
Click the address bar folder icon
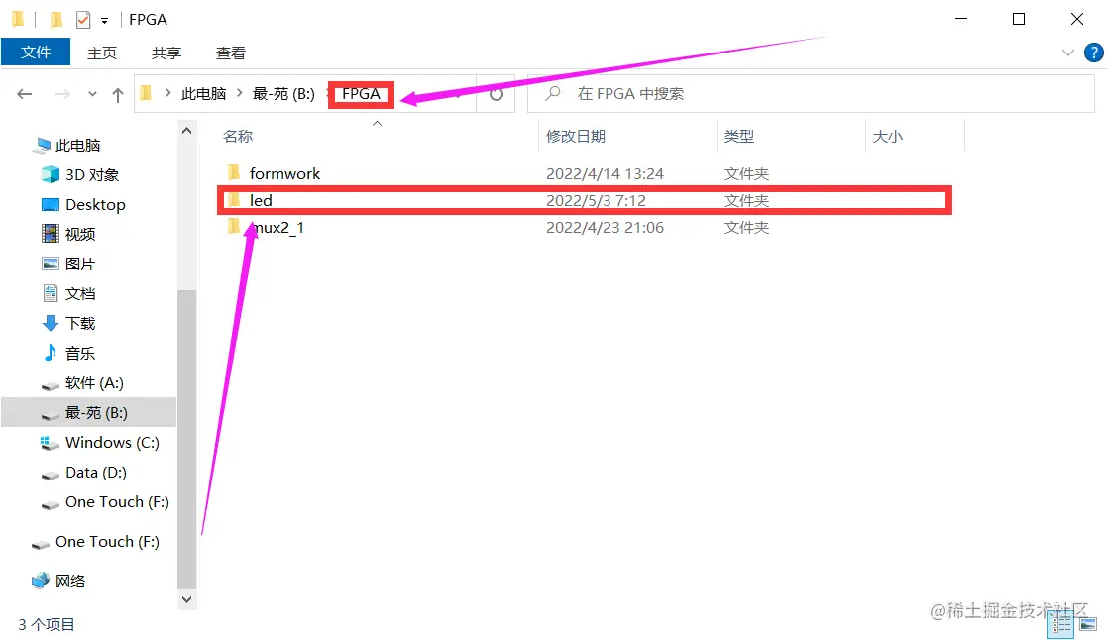pyautogui.click(x=147, y=93)
